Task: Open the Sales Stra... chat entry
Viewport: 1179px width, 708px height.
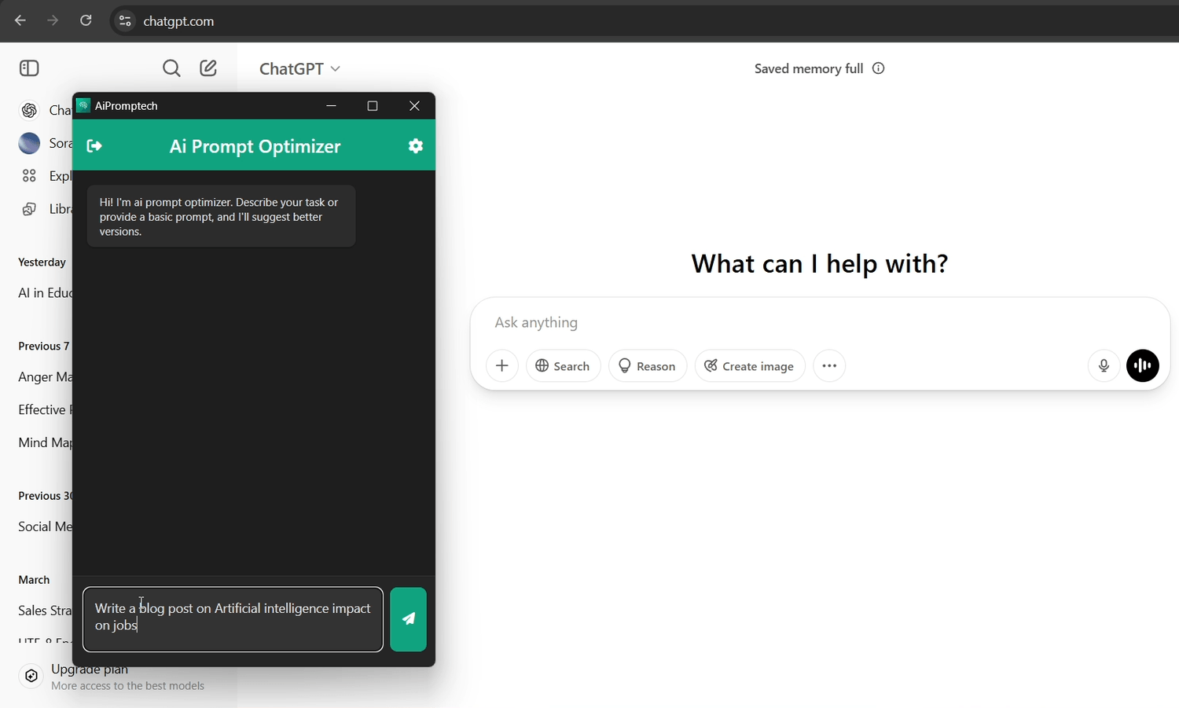Action: coord(45,611)
